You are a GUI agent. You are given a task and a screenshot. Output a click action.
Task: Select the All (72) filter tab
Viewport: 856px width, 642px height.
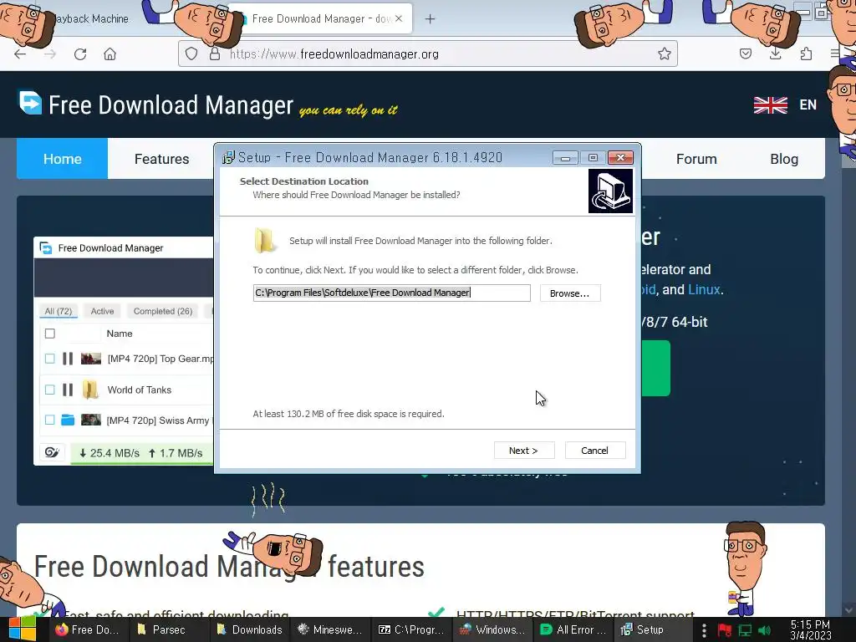[59, 311]
